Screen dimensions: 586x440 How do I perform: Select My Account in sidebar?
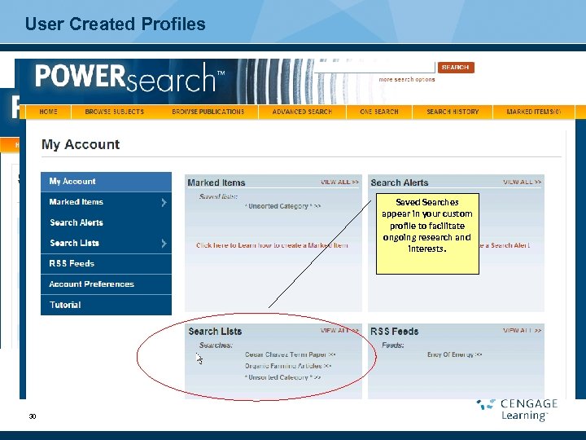click(x=106, y=182)
